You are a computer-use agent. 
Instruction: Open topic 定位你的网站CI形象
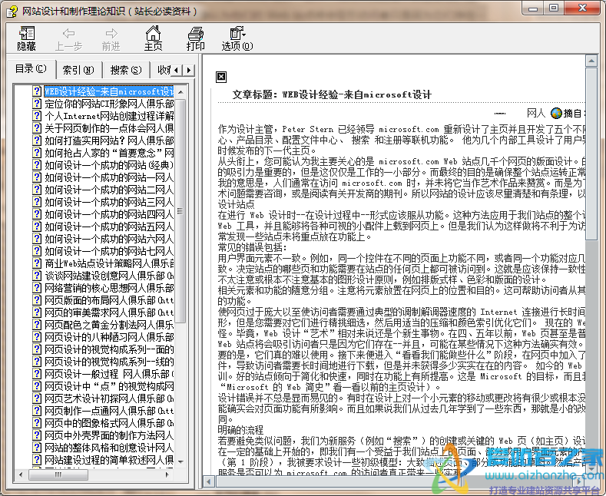point(109,104)
